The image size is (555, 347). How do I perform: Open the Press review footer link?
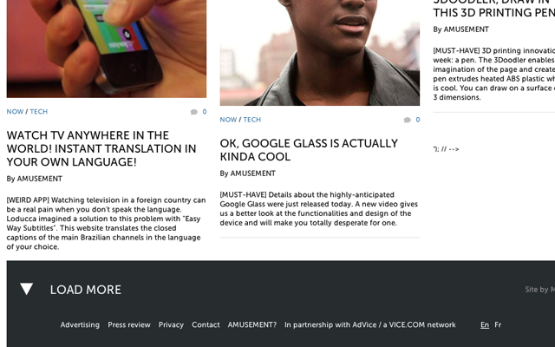[129, 324]
